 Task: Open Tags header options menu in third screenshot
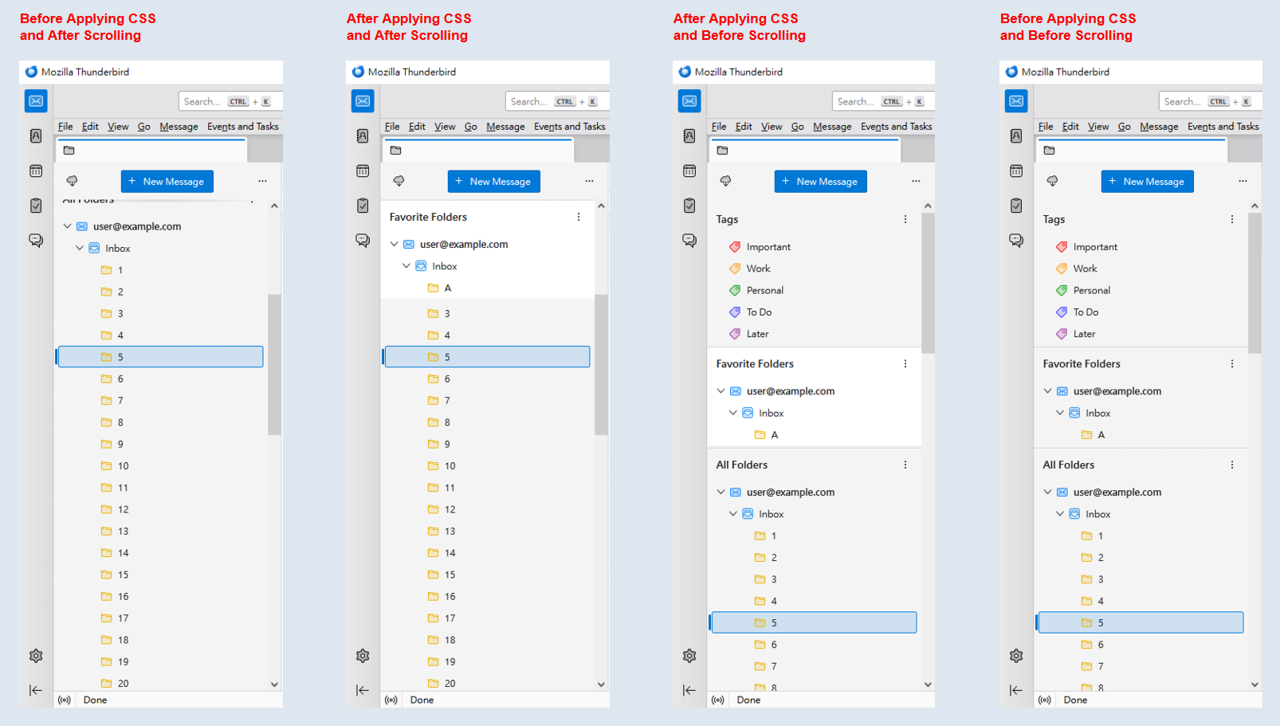[905, 219]
